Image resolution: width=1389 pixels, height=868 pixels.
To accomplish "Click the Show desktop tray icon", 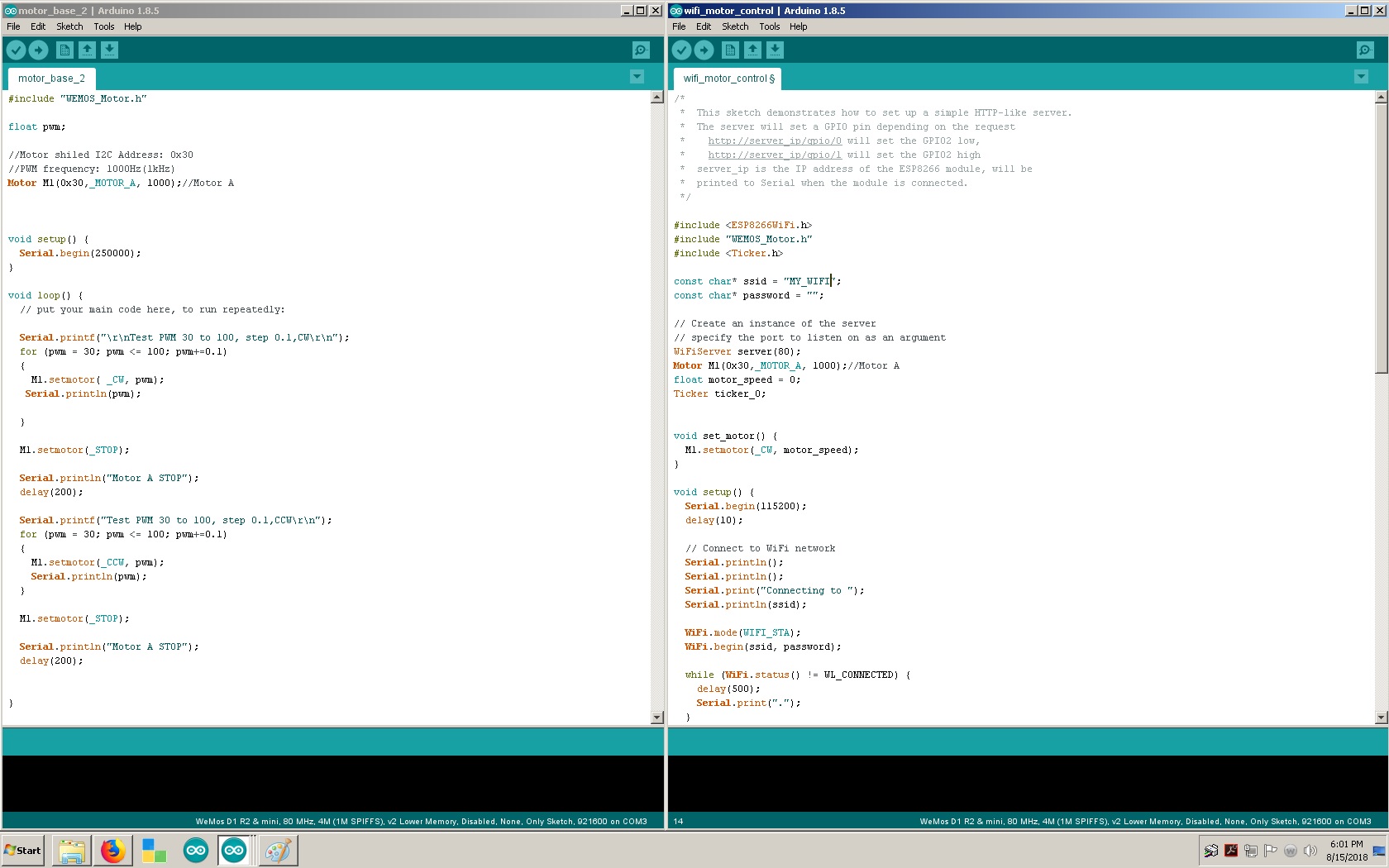I will (x=1379, y=851).
